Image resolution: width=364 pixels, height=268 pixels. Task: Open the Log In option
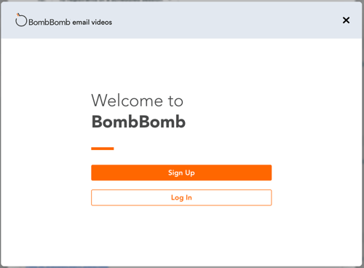coord(181,197)
